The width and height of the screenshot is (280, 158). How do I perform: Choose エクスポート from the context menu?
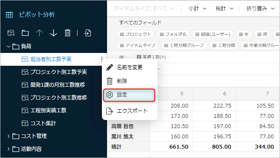129,111
